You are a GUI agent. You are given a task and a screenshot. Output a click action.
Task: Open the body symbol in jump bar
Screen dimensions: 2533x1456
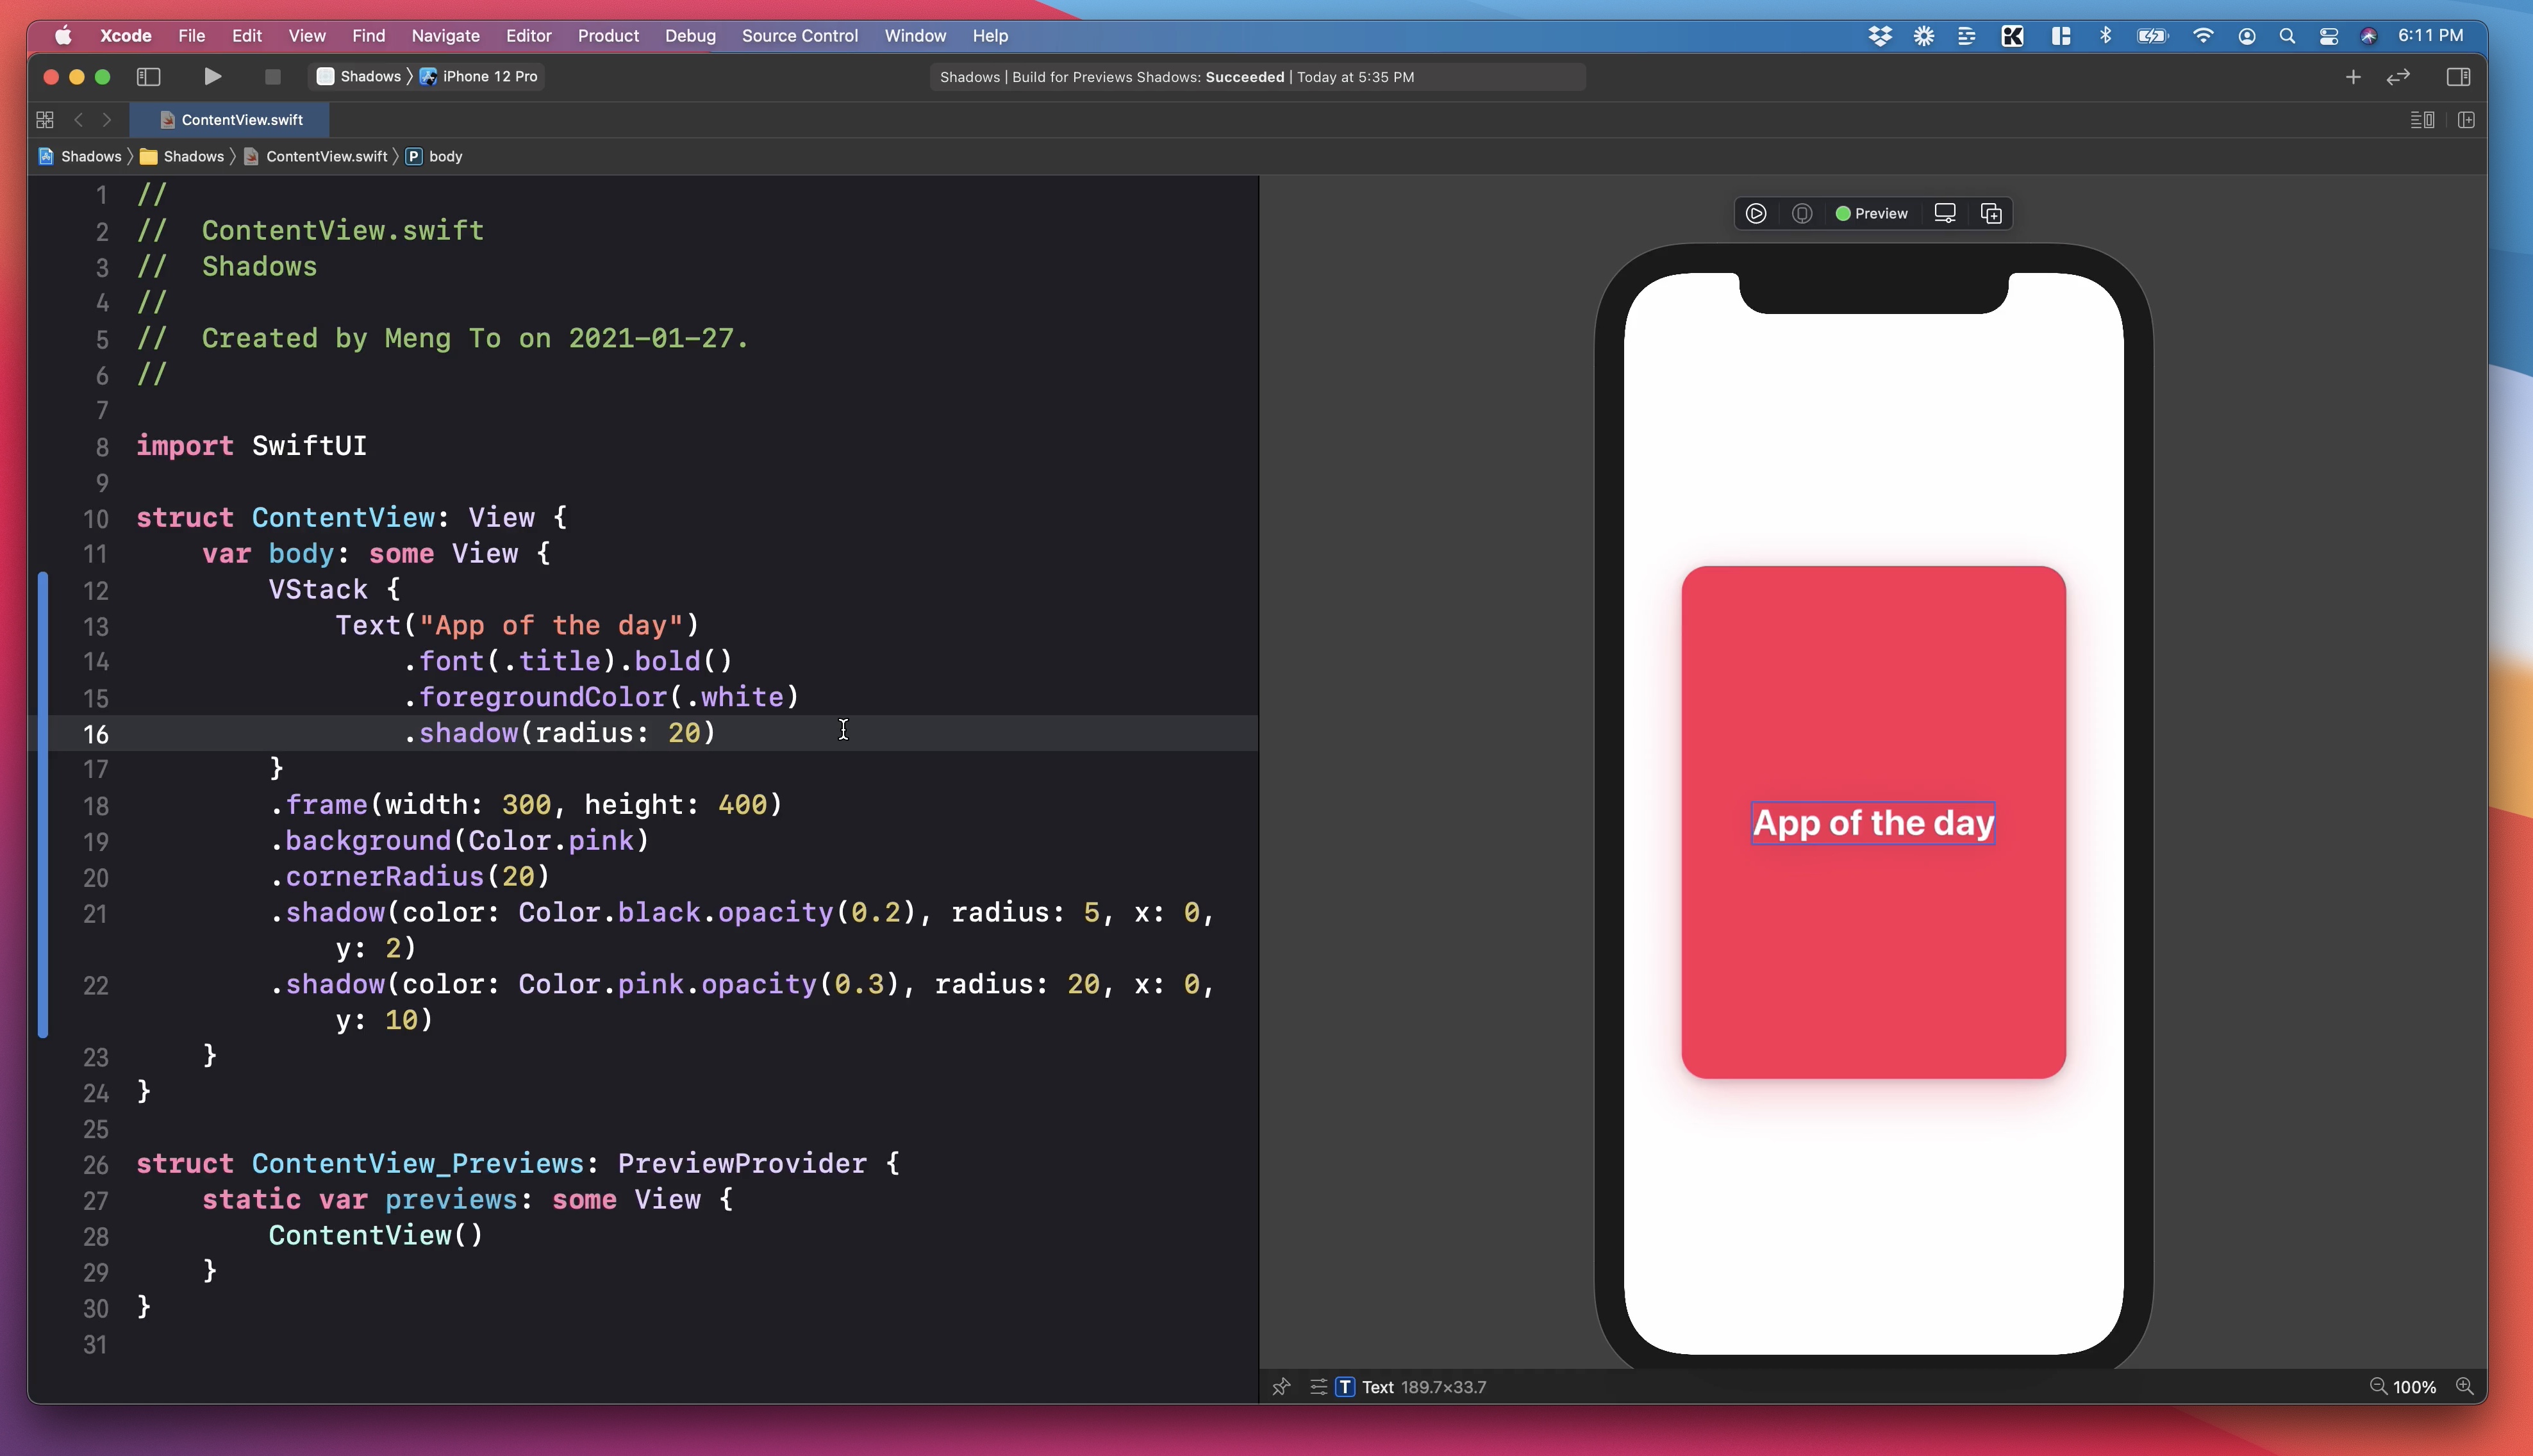click(x=444, y=156)
